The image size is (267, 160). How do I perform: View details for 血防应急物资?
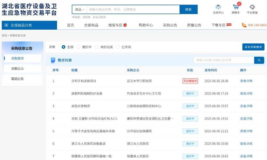[246, 106]
